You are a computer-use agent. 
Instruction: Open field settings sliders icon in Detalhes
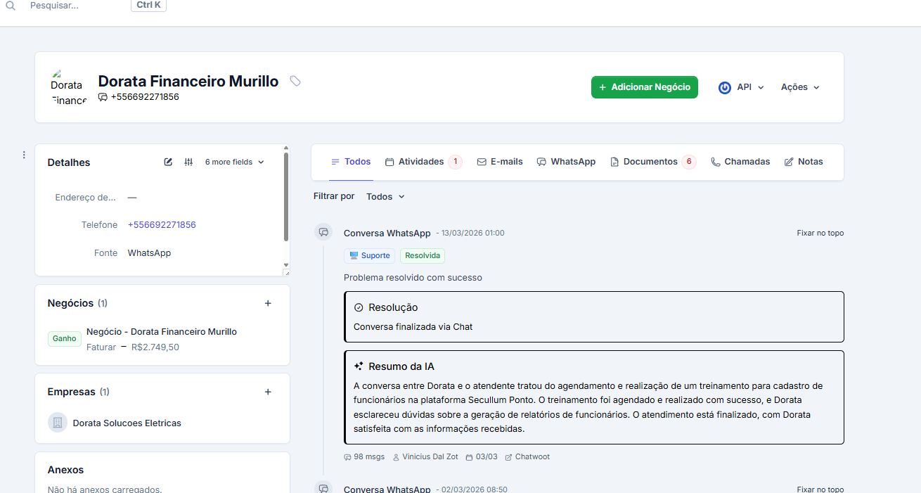click(x=188, y=162)
